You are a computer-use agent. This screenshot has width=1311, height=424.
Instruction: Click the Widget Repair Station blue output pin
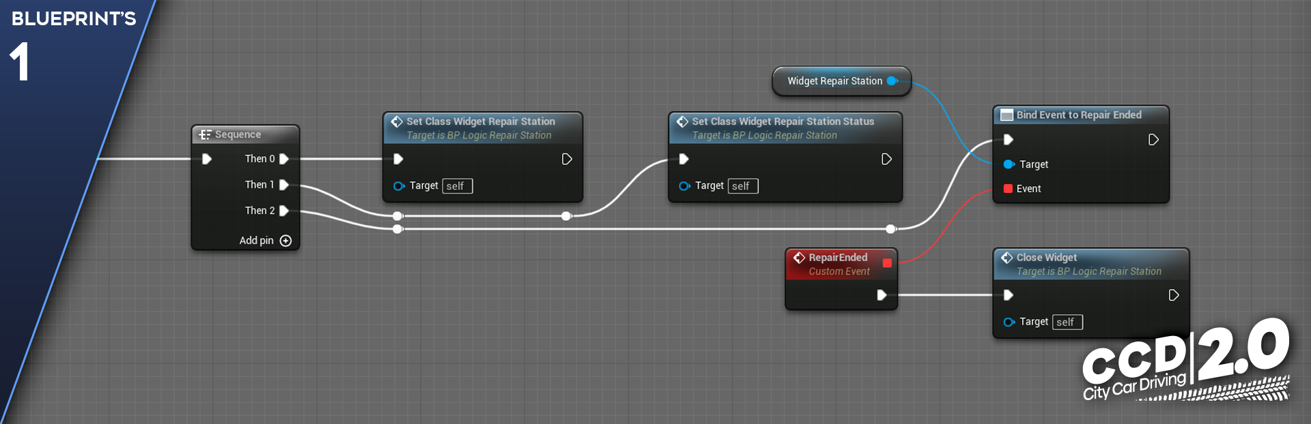(x=892, y=81)
